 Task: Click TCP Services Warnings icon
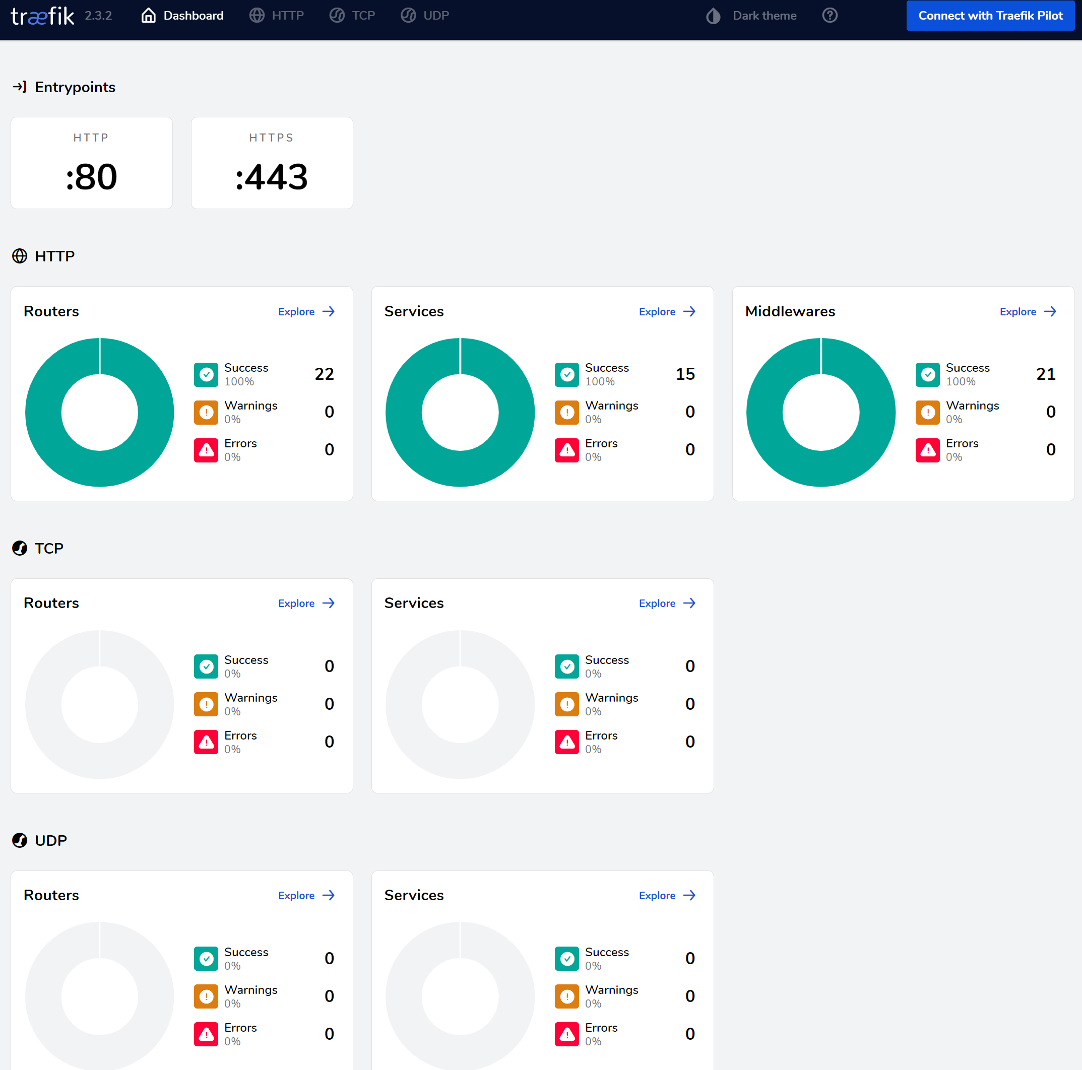click(x=567, y=704)
